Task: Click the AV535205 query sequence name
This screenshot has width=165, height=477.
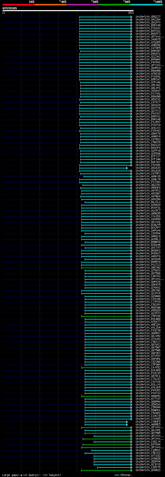Action: (x=10, y=8)
